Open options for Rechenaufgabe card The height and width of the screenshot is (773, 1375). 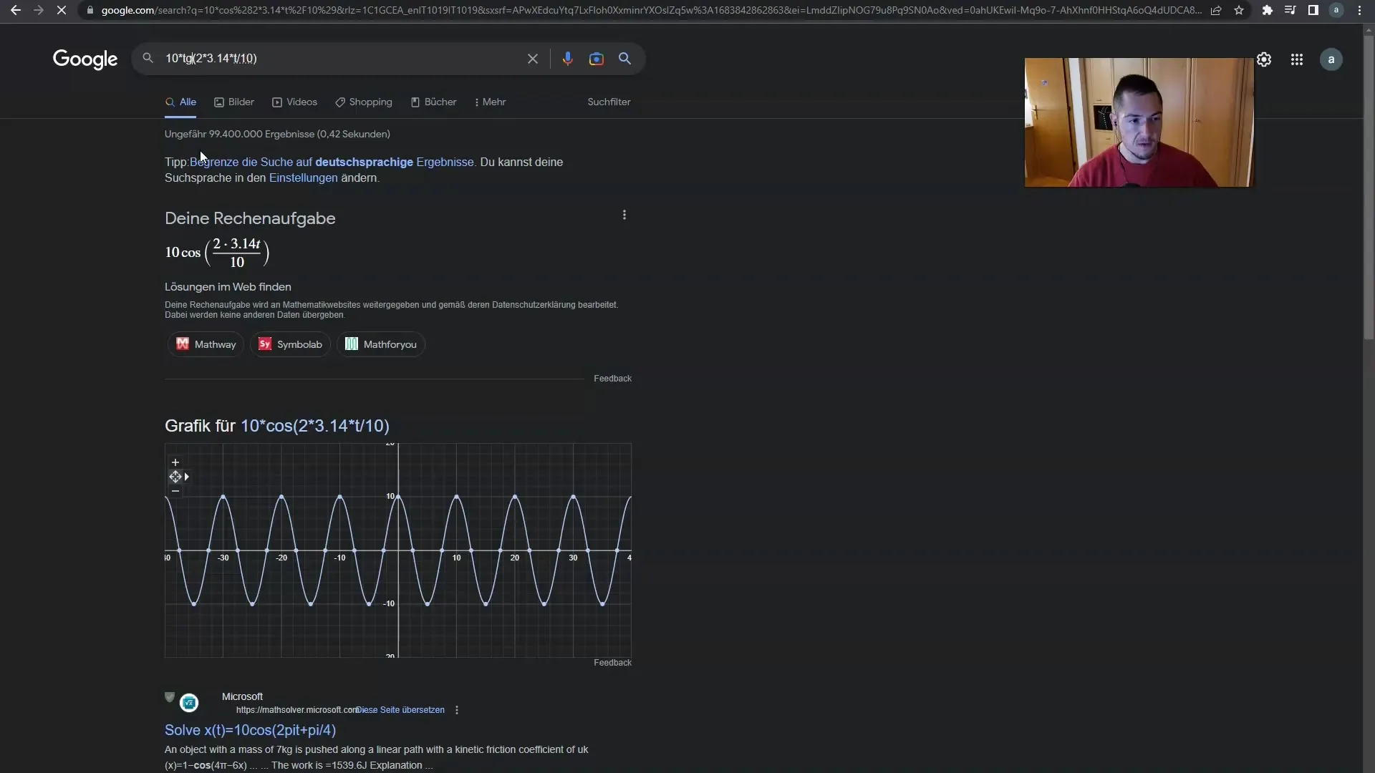click(x=624, y=215)
